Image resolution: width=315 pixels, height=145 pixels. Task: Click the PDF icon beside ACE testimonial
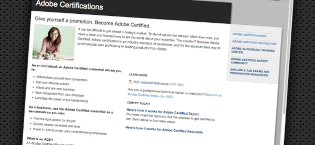click(x=131, y=82)
